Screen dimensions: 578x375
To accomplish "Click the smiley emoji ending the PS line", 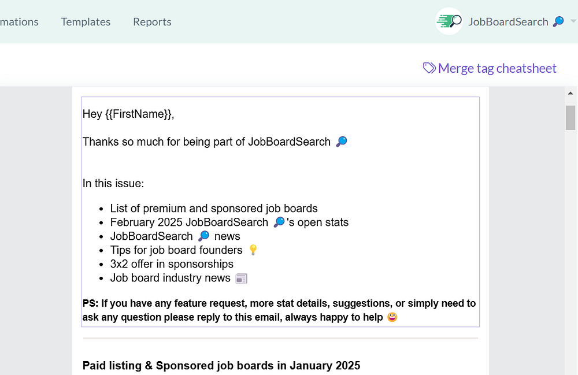I will (x=392, y=317).
